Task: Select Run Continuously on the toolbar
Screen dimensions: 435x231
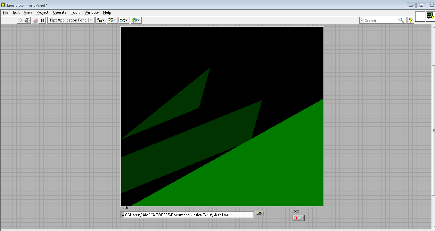Action: 28,20
